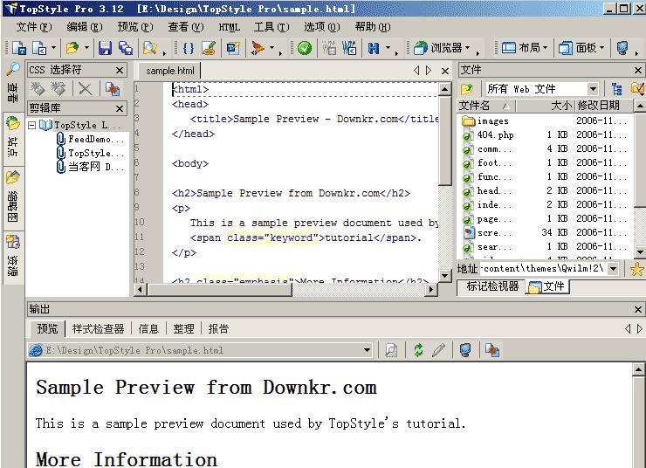Open the 工具(T) menu
Image resolution: width=646 pixels, height=468 pixels.
click(271, 27)
